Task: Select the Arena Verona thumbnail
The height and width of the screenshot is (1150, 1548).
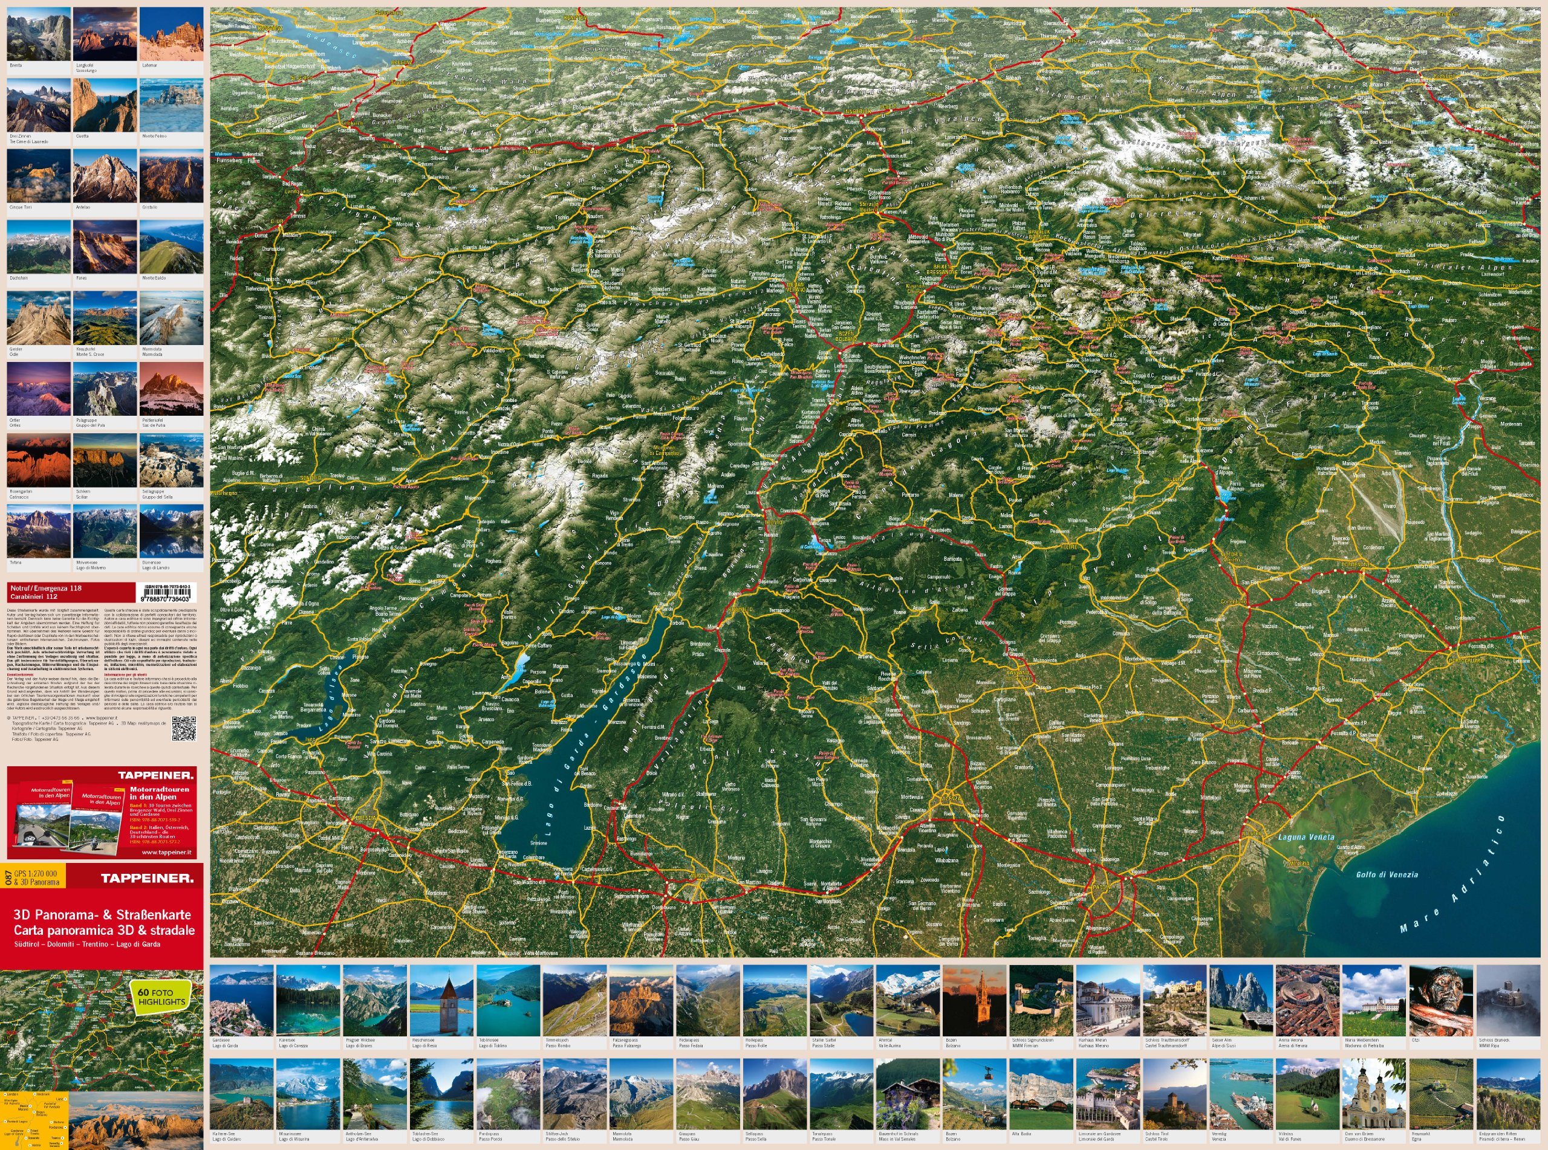Action: click(x=1307, y=1001)
